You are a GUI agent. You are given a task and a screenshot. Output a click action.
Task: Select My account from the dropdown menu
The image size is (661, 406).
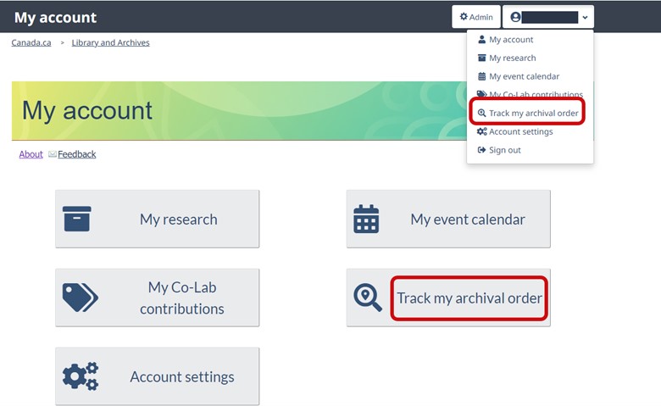pos(510,40)
